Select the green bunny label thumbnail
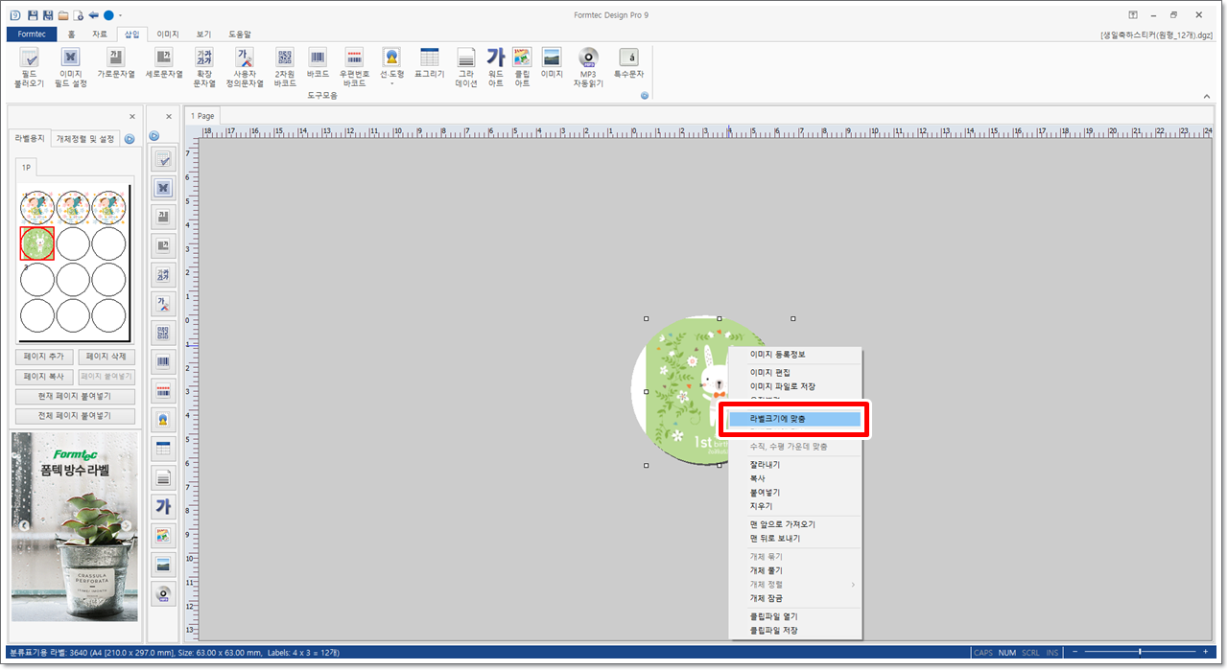The width and height of the screenshot is (1228, 670). [x=37, y=243]
